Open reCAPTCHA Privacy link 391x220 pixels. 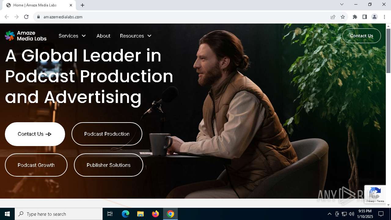[x=371, y=201]
